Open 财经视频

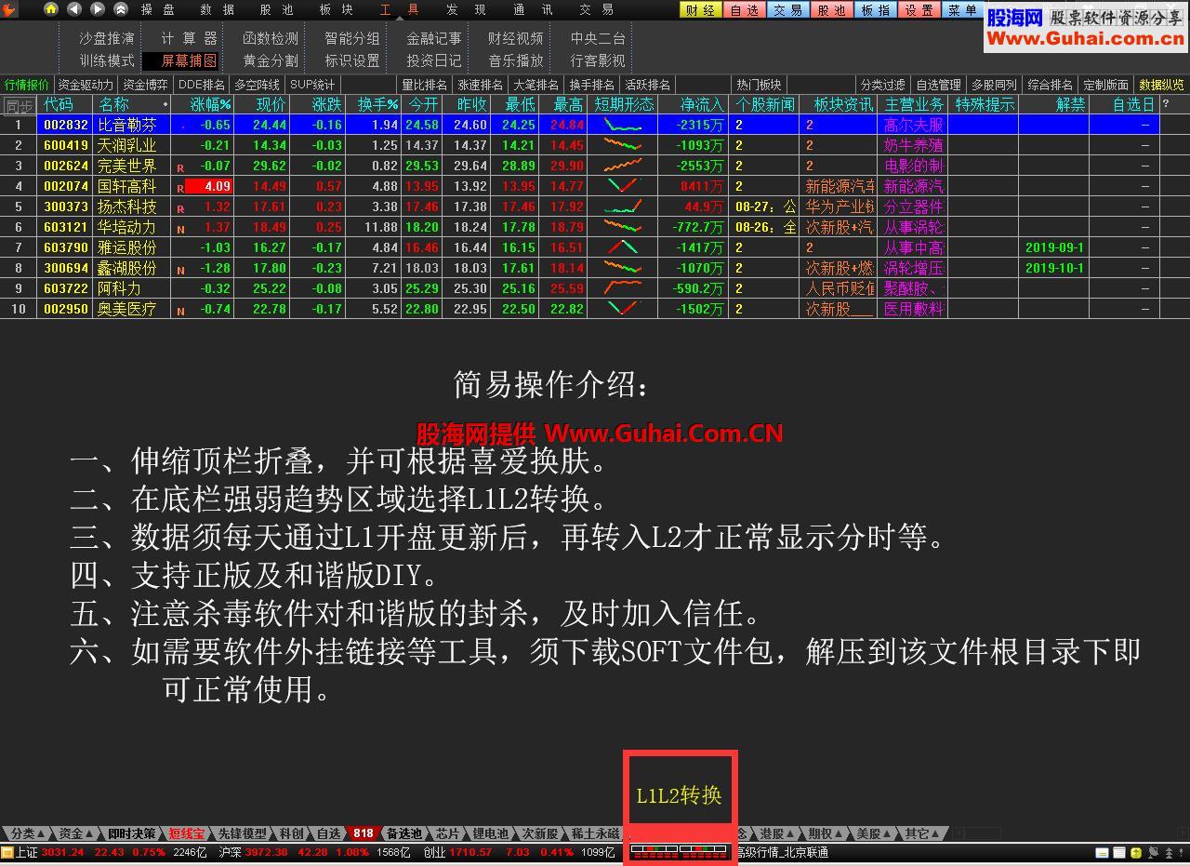[516, 38]
